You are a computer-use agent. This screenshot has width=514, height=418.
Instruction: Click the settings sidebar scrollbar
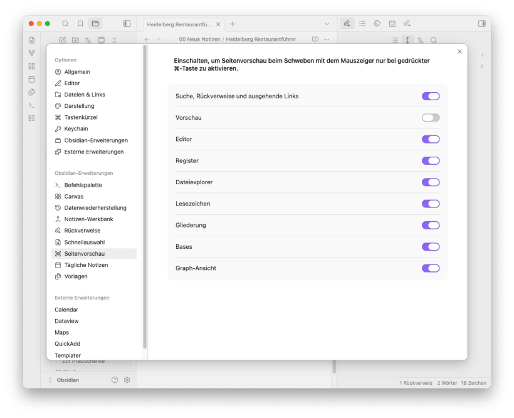pyautogui.click(x=145, y=188)
